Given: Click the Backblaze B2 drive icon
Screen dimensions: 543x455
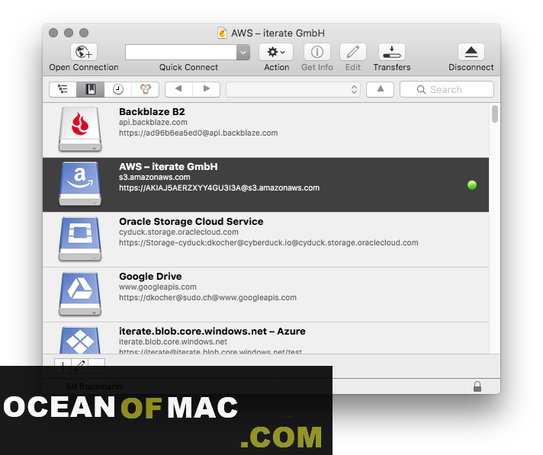Looking at the screenshot, I should click(80, 130).
